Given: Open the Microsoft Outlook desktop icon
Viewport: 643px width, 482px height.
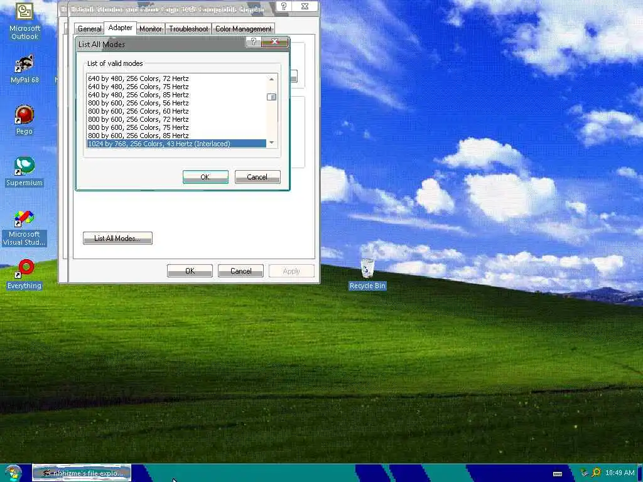Looking at the screenshot, I should coord(24,21).
